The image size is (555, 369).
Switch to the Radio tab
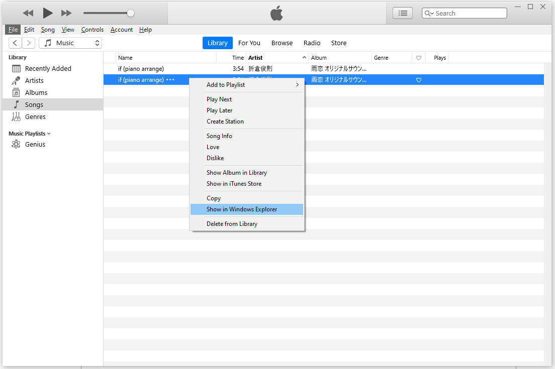pyautogui.click(x=312, y=43)
